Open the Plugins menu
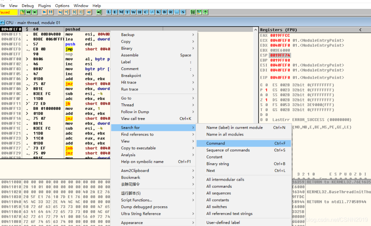The image size is (371, 226). click(x=44, y=6)
